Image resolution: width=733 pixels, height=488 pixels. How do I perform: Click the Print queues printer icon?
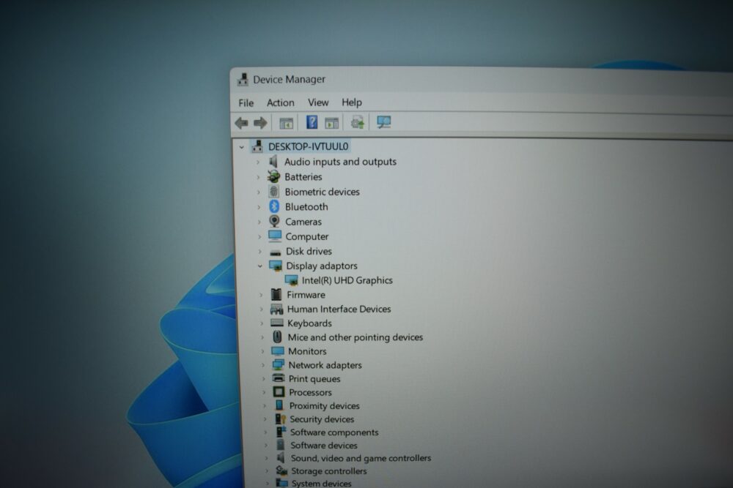279,378
